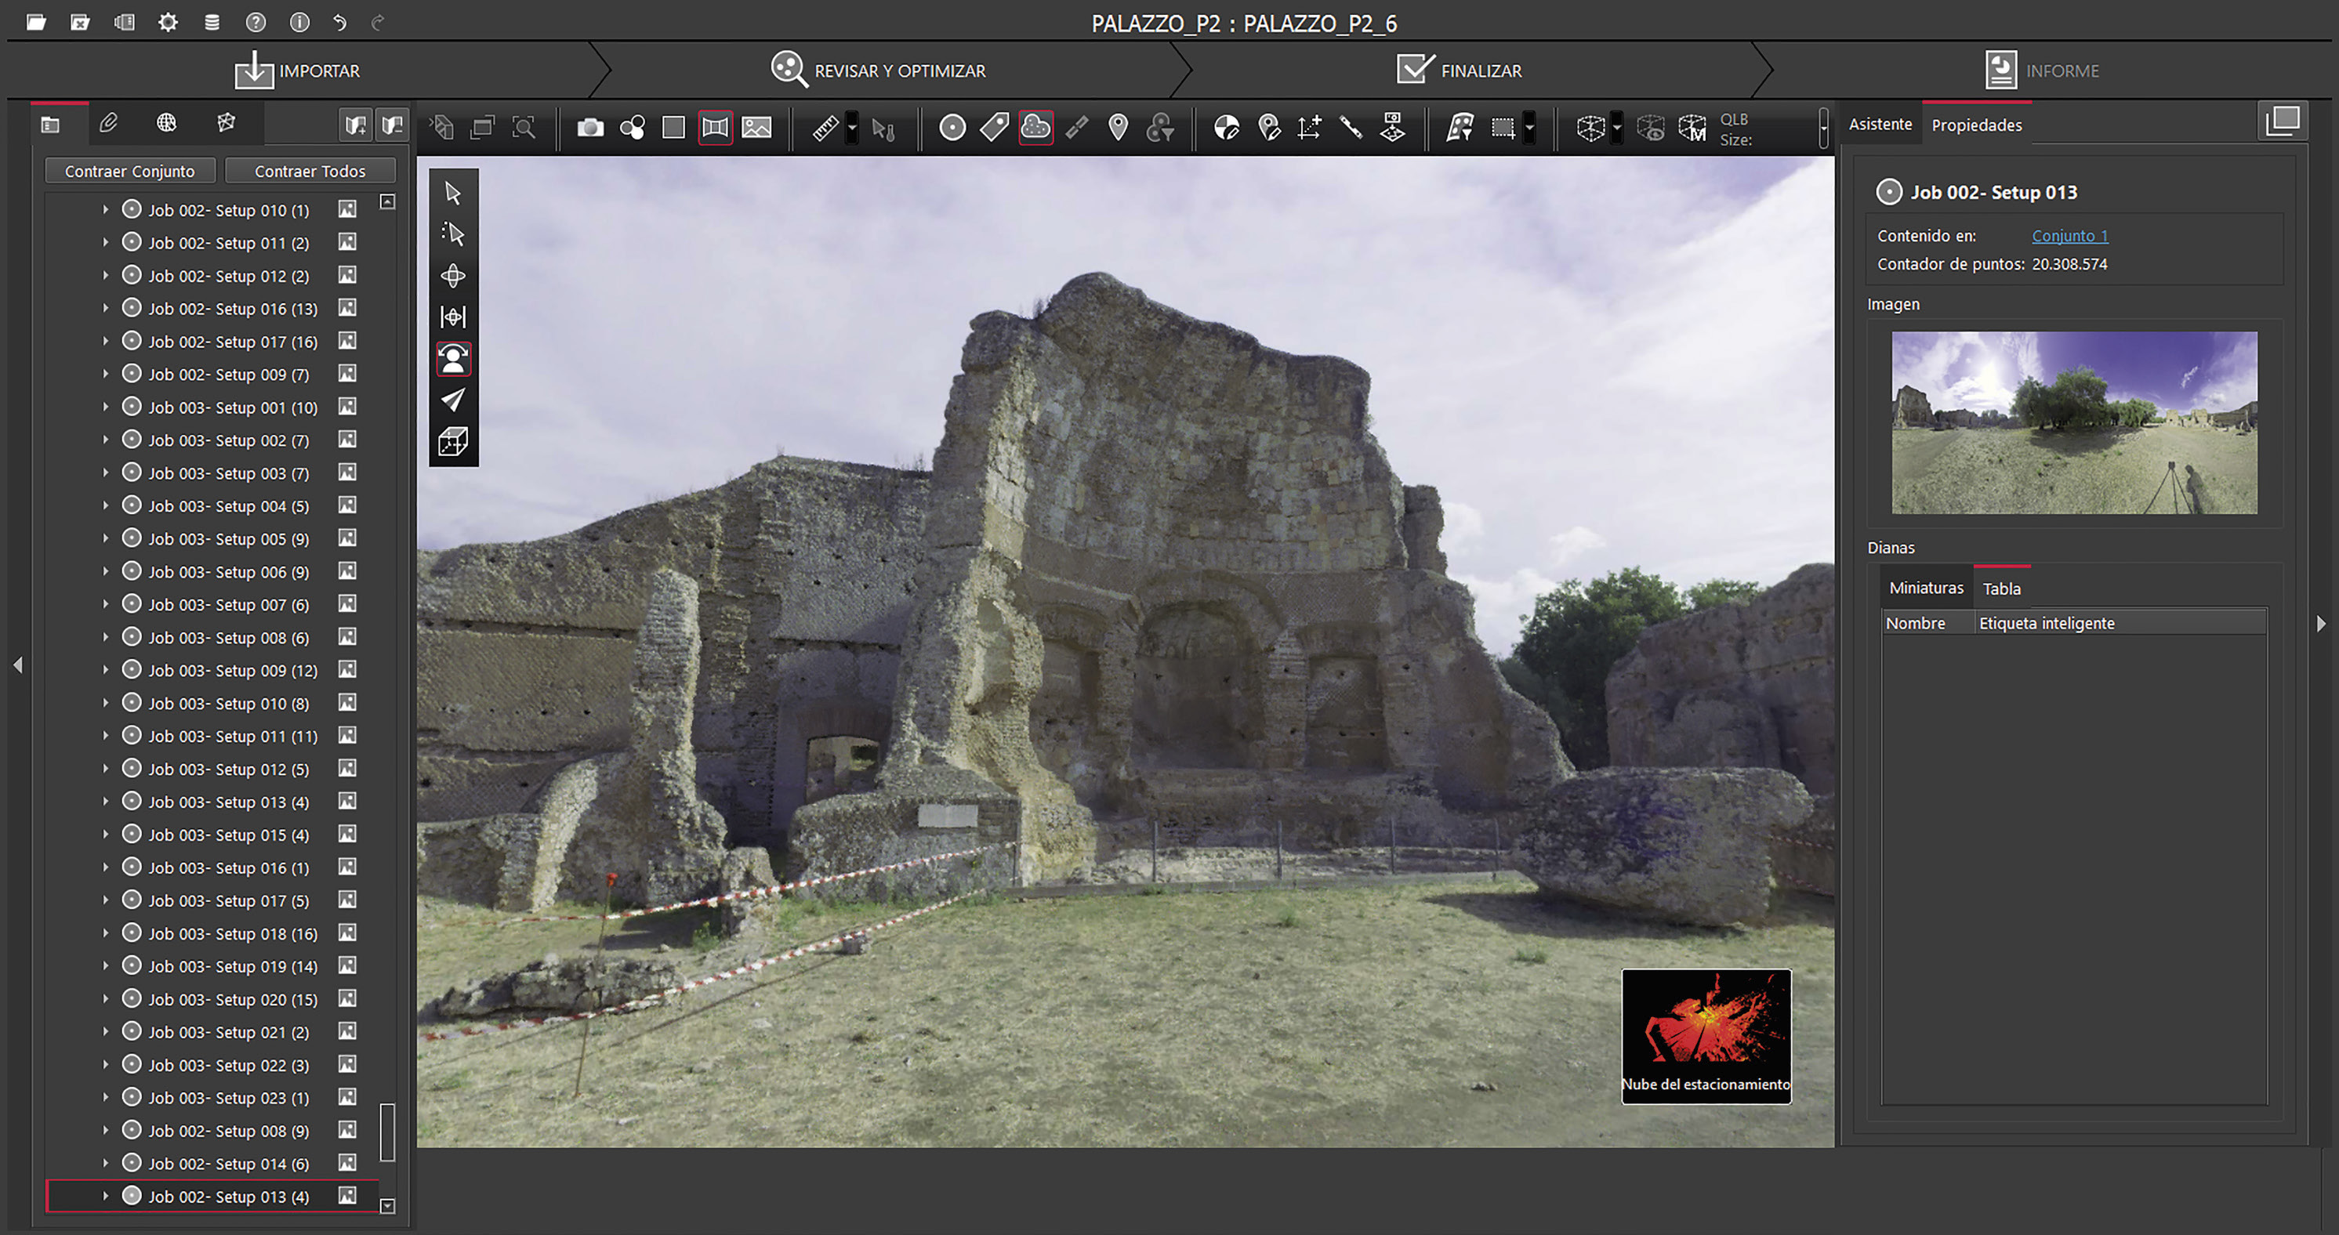Toggle image visibility for Job 002- Setup 010
The width and height of the screenshot is (2339, 1235).
point(347,209)
